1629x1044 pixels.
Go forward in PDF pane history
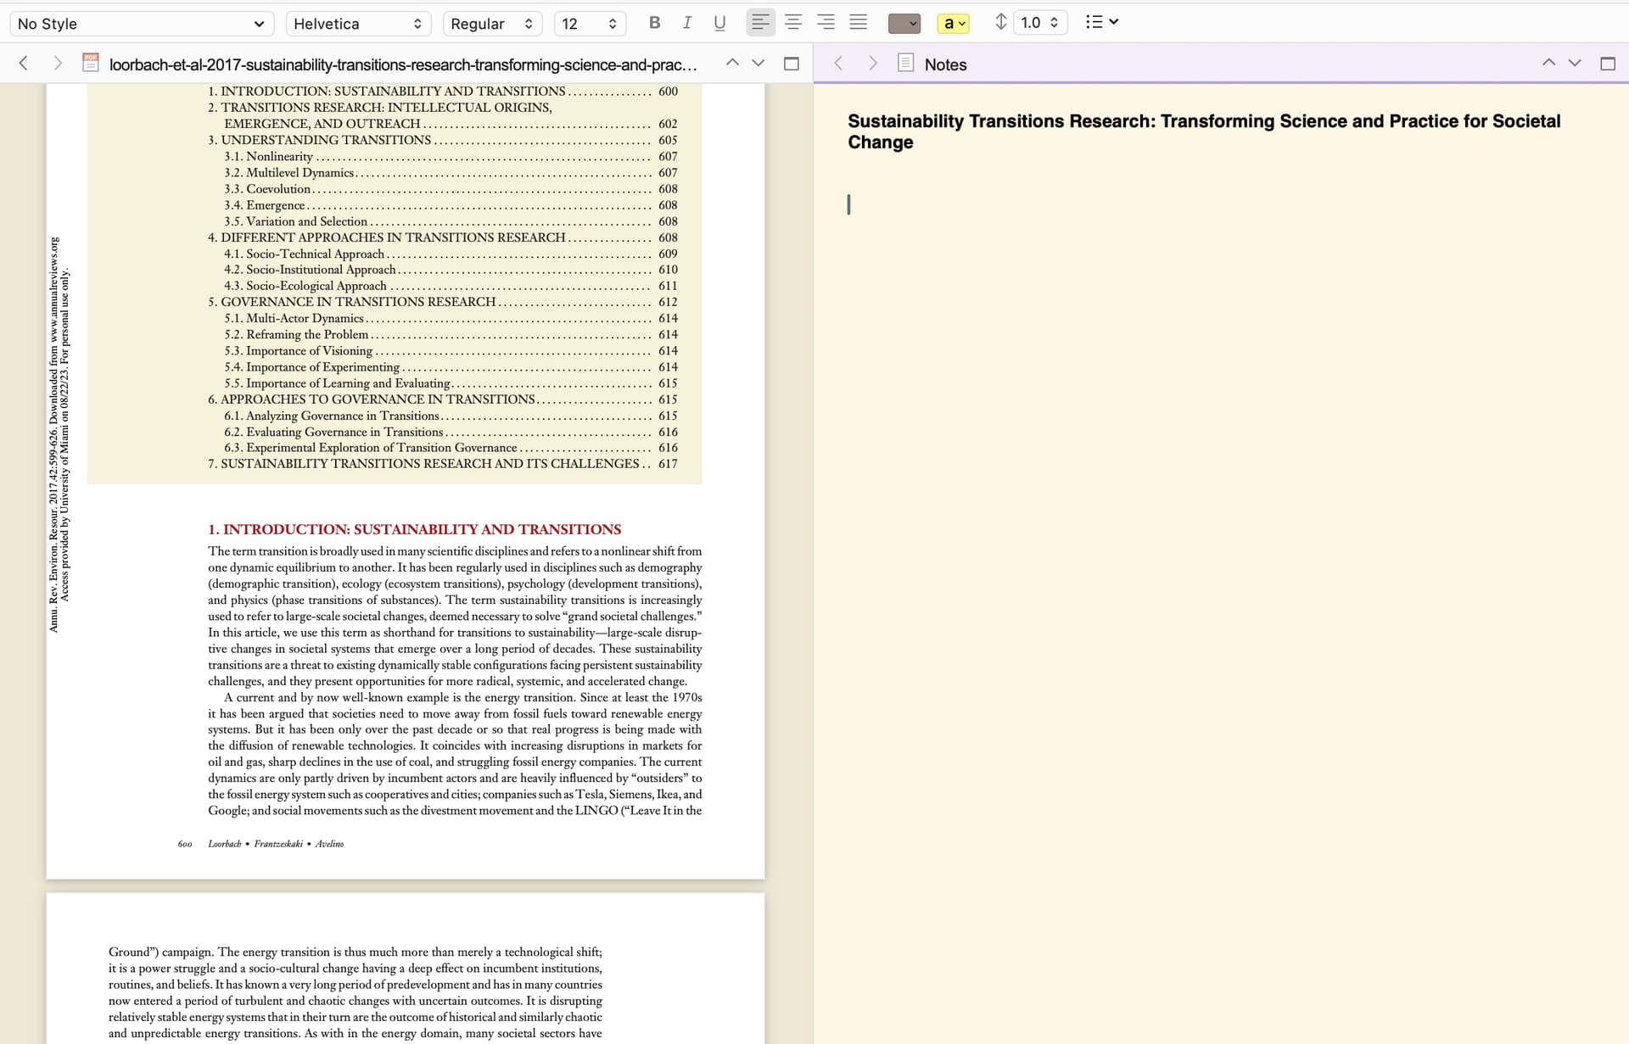pyautogui.click(x=58, y=64)
